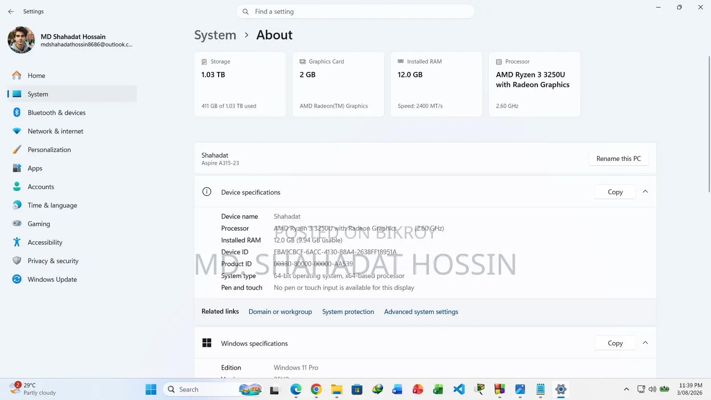This screenshot has width=711, height=400.
Task: Open Home in the settings sidebar
Action: (72, 76)
